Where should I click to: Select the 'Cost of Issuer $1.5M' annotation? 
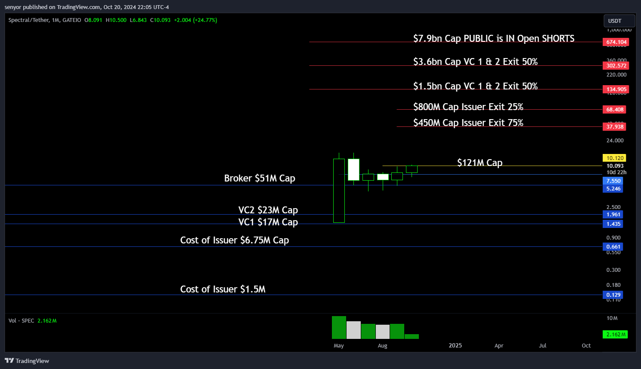tap(223, 289)
